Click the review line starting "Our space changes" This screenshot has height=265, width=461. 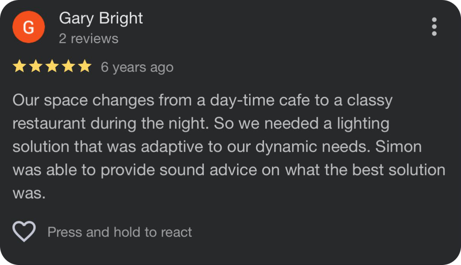click(202, 100)
